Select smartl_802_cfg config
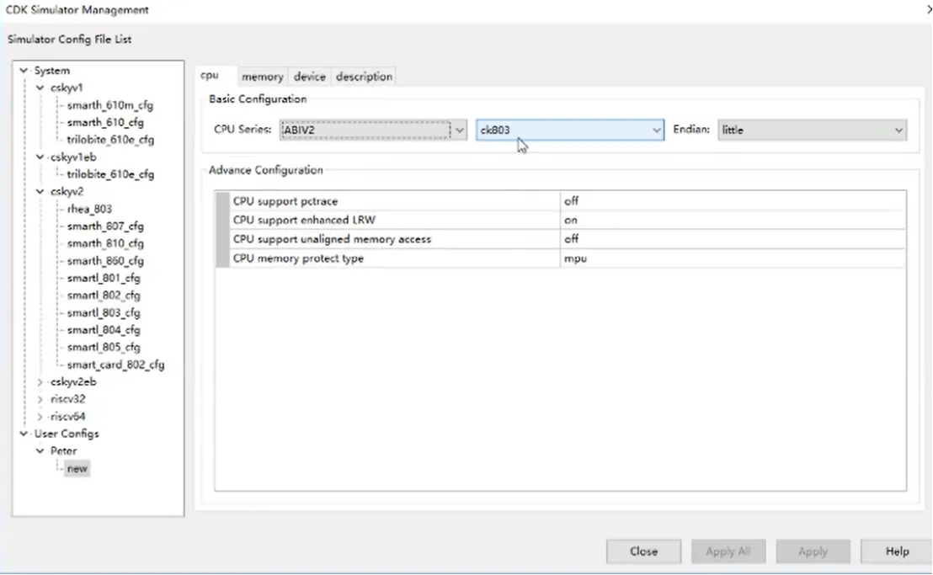The width and height of the screenshot is (933, 575). coord(104,295)
